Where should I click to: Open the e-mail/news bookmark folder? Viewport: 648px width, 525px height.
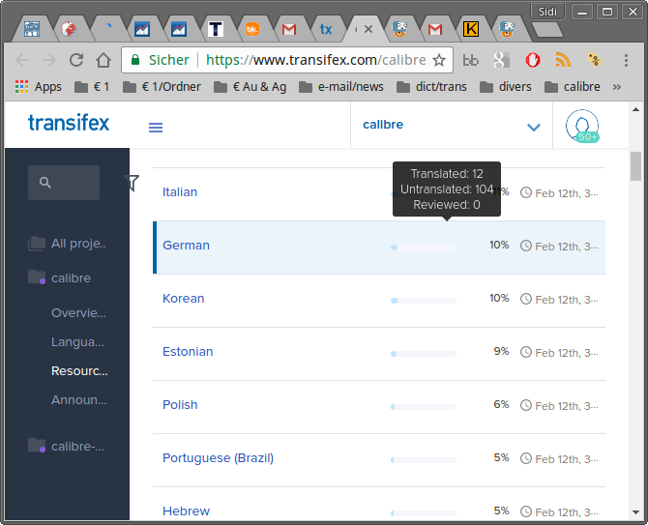pos(341,87)
